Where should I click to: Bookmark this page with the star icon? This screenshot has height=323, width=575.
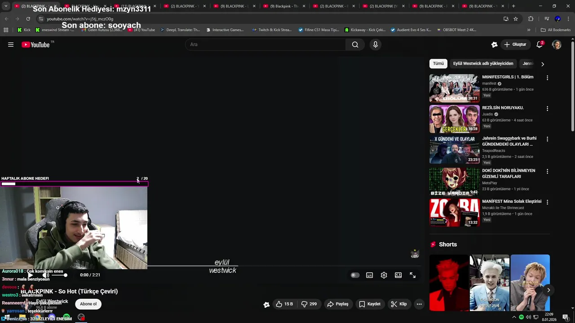point(516,19)
